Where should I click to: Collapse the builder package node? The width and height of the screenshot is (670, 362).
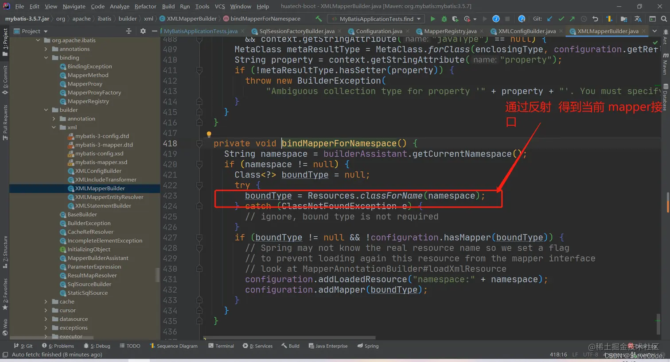pyautogui.click(x=46, y=110)
